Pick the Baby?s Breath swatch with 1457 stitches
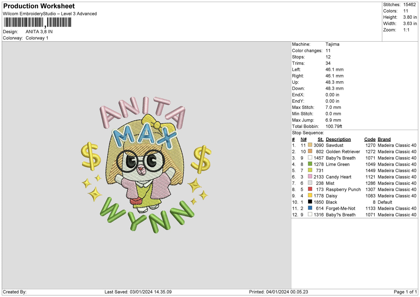Viewport: 420px width, 297px height. [x=310, y=158]
